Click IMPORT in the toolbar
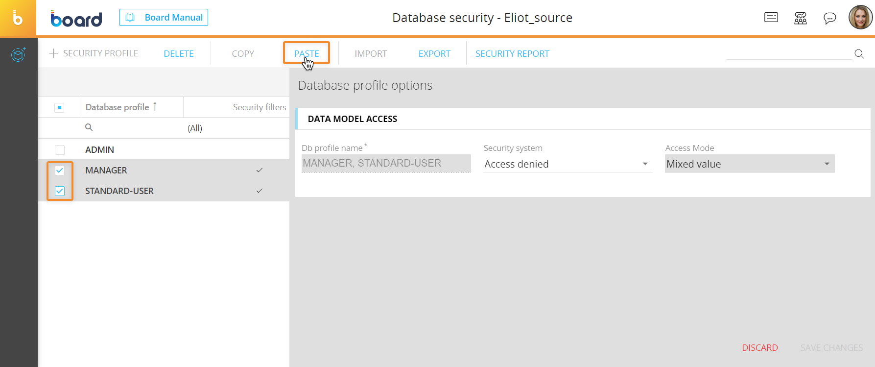The width and height of the screenshot is (875, 367). pyautogui.click(x=371, y=54)
